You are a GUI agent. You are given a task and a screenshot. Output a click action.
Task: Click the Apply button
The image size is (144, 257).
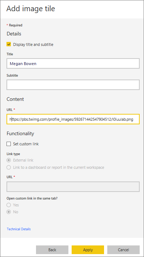[x=88, y=250]
